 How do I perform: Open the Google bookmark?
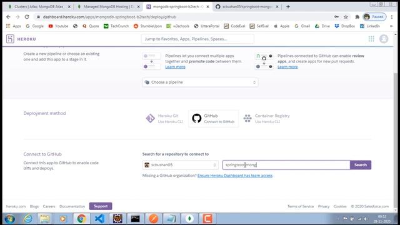(35, 26)
